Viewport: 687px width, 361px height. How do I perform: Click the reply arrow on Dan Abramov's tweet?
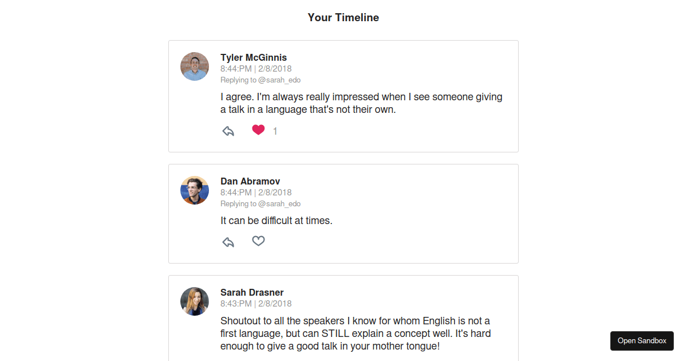click(x=228, y=242)
